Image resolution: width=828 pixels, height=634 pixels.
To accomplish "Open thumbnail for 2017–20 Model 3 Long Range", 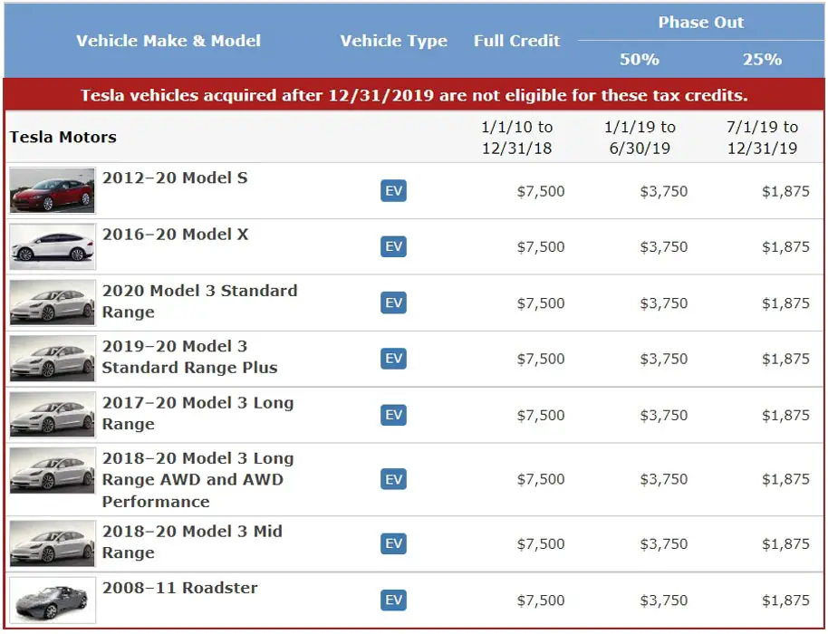I will (x=53, y=415).
